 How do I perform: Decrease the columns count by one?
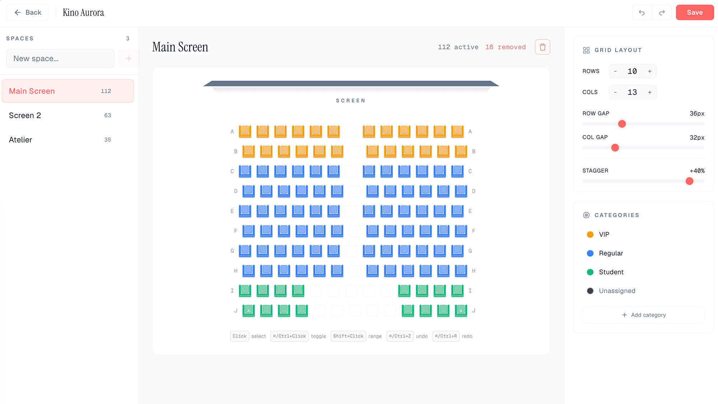(615, 92)
